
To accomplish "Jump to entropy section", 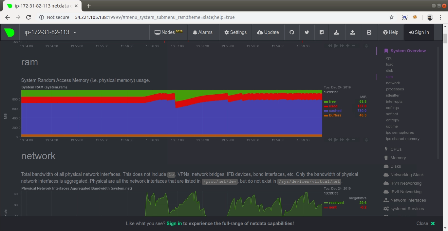I will pyautogui.click(x=392, y=120).
